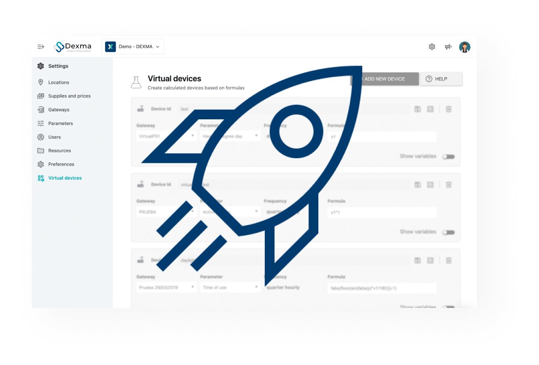The width and height of the screenshot is (539, 365).
Task: Open the user profile avatar
Action: click(x=464, y=47)
